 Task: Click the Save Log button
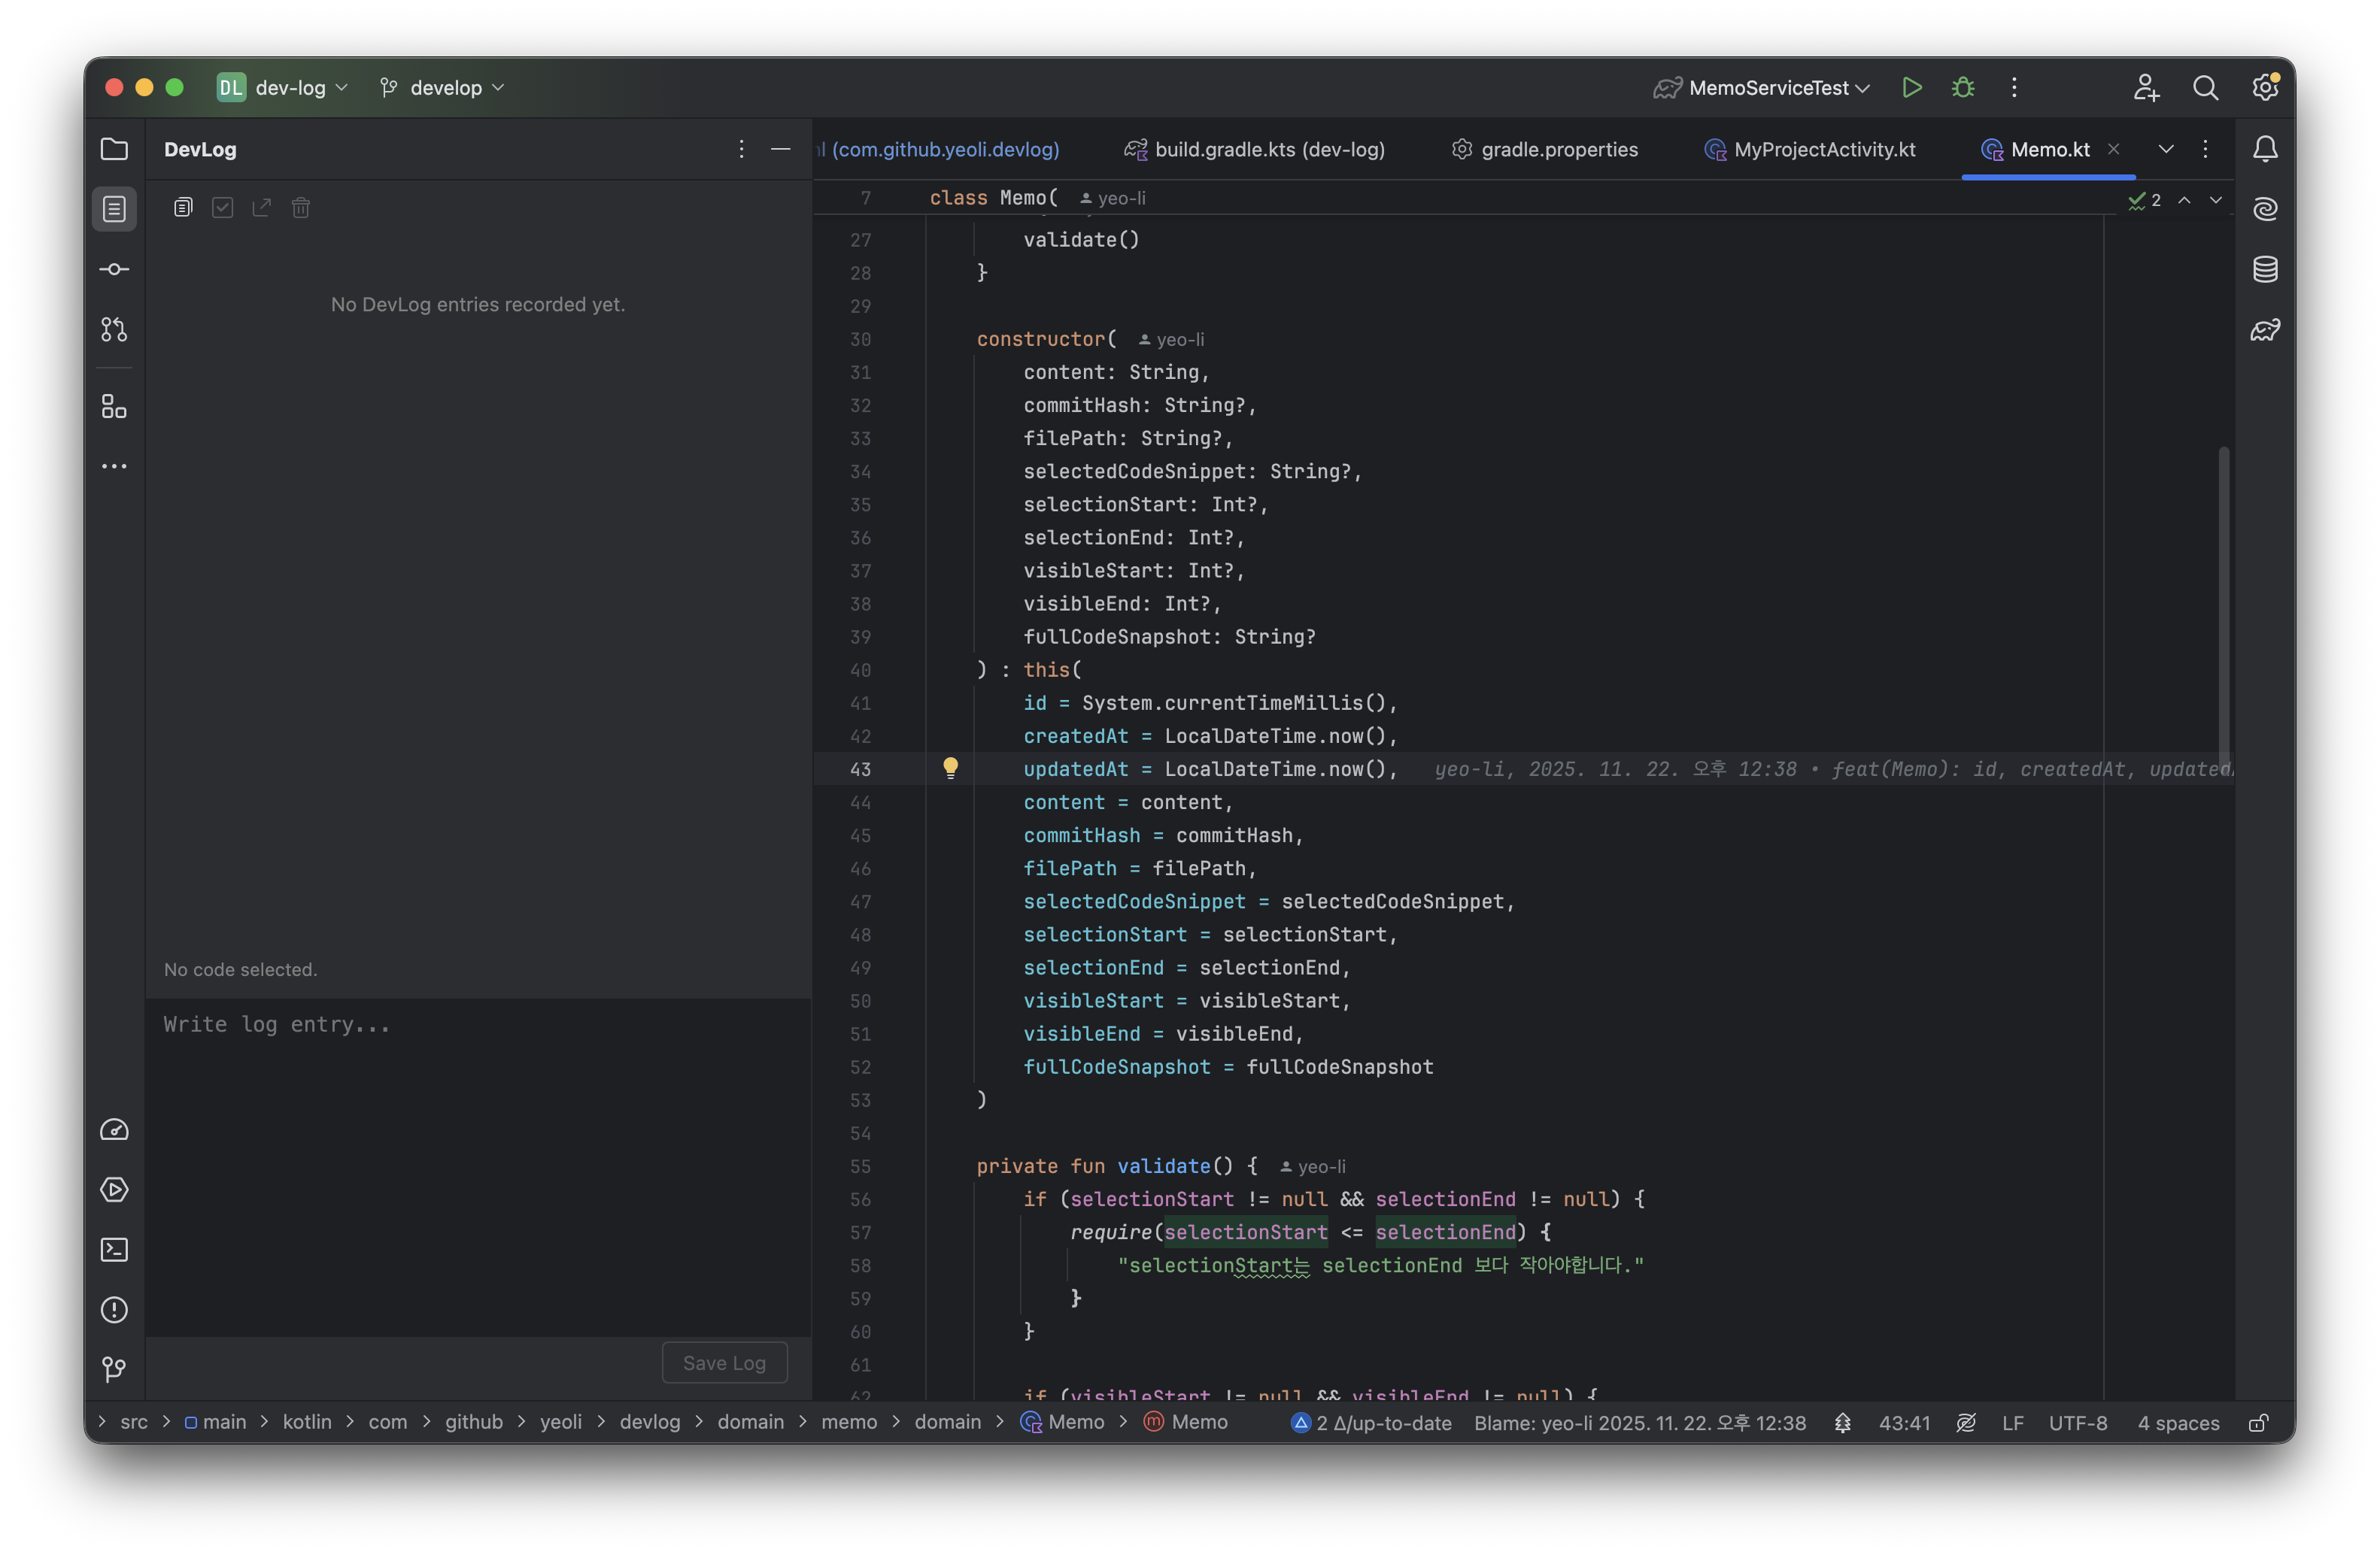click(724, 1363)
